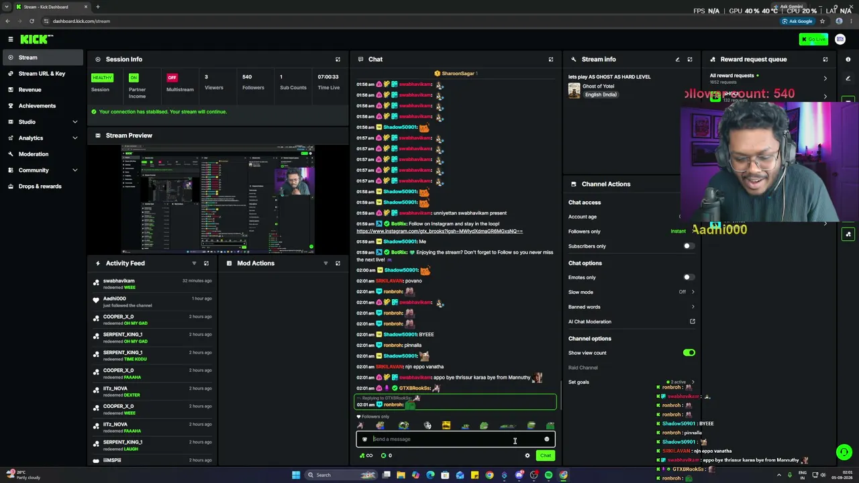
Task: Expand the Mod Actions panel
Action: click(338, 263)
